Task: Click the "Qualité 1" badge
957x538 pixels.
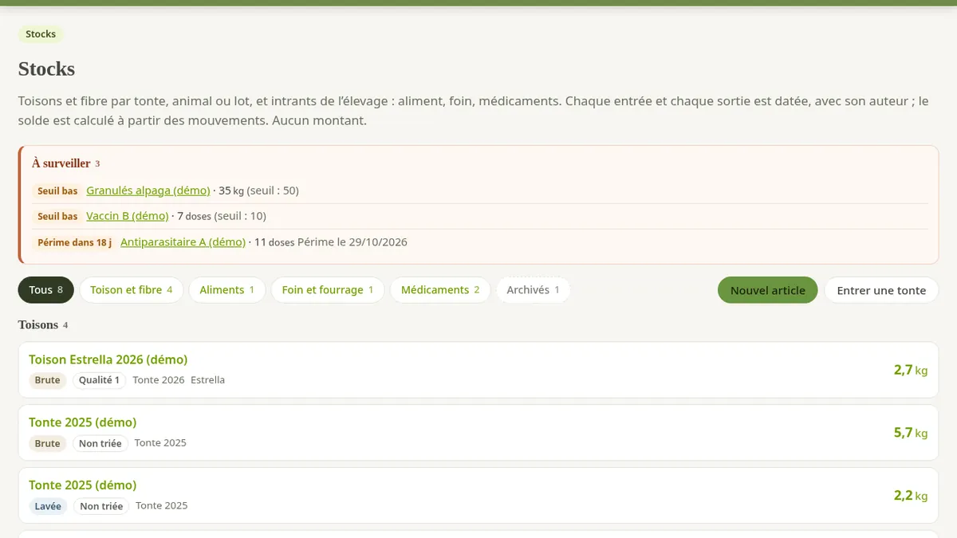Action: 100,380
